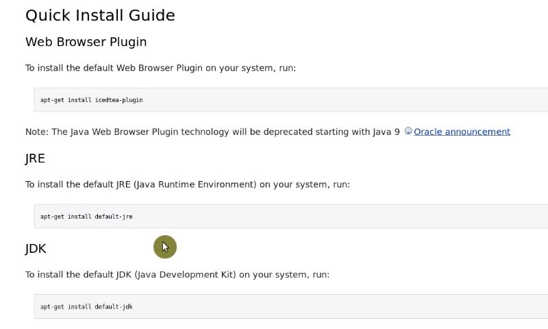Click the sentence about installing Web Browser Plugin
The height and width of the screenshot is (329, 548).
pos(161,68)
